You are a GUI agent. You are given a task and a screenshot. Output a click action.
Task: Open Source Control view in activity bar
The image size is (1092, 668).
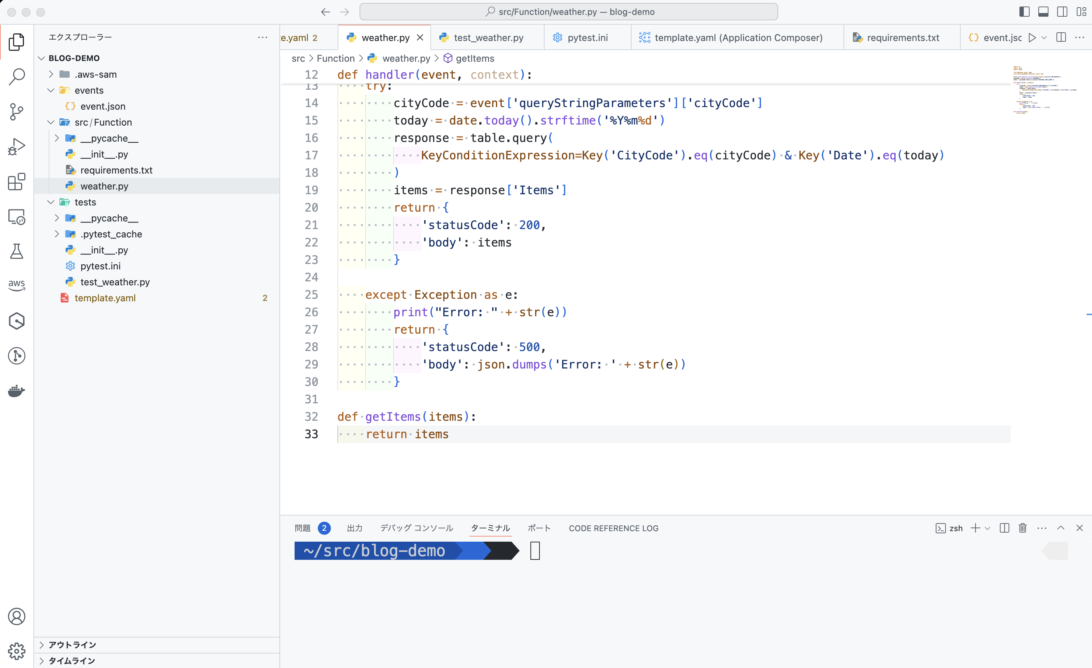(x=16, y=111)
